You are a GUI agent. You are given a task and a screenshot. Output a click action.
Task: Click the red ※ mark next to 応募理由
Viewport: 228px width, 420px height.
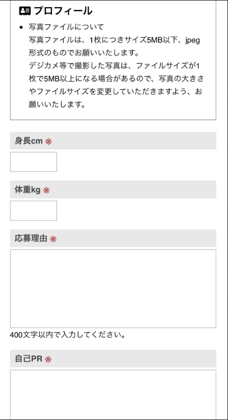click(53, 239)
